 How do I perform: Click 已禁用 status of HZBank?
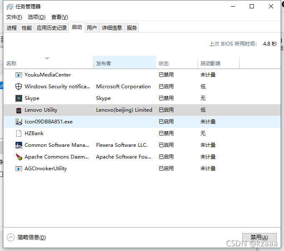[x=166, y=133]
